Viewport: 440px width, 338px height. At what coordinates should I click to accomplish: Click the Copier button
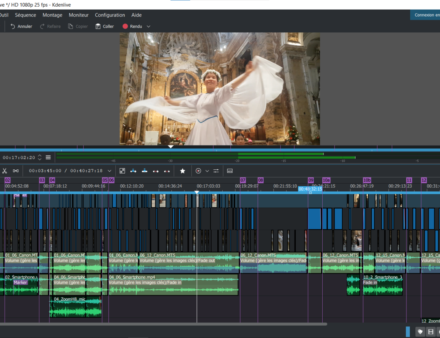tap(78, 26)
